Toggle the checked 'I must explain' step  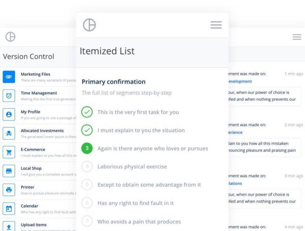click(87, 130)
